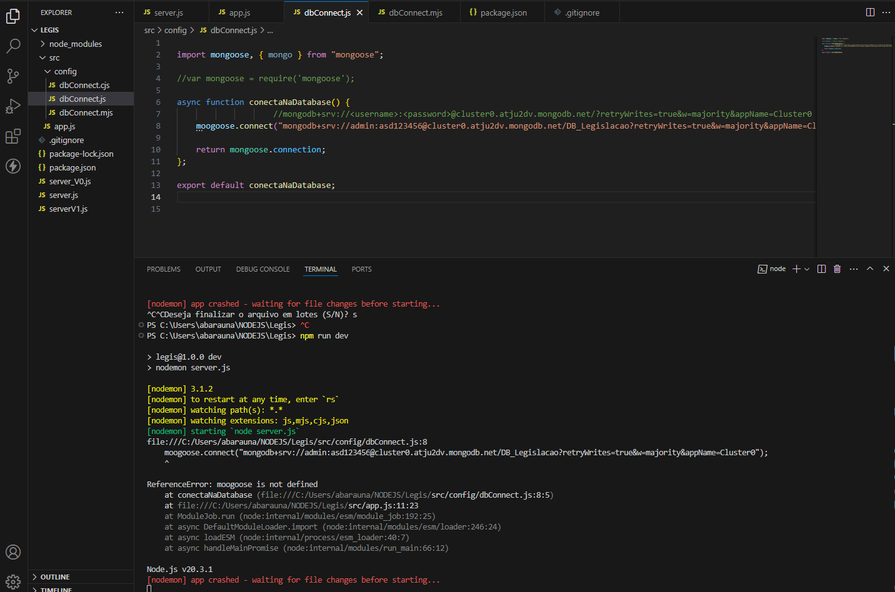Open the Search view icon
The image size is (895, 592).
[13, 46]
